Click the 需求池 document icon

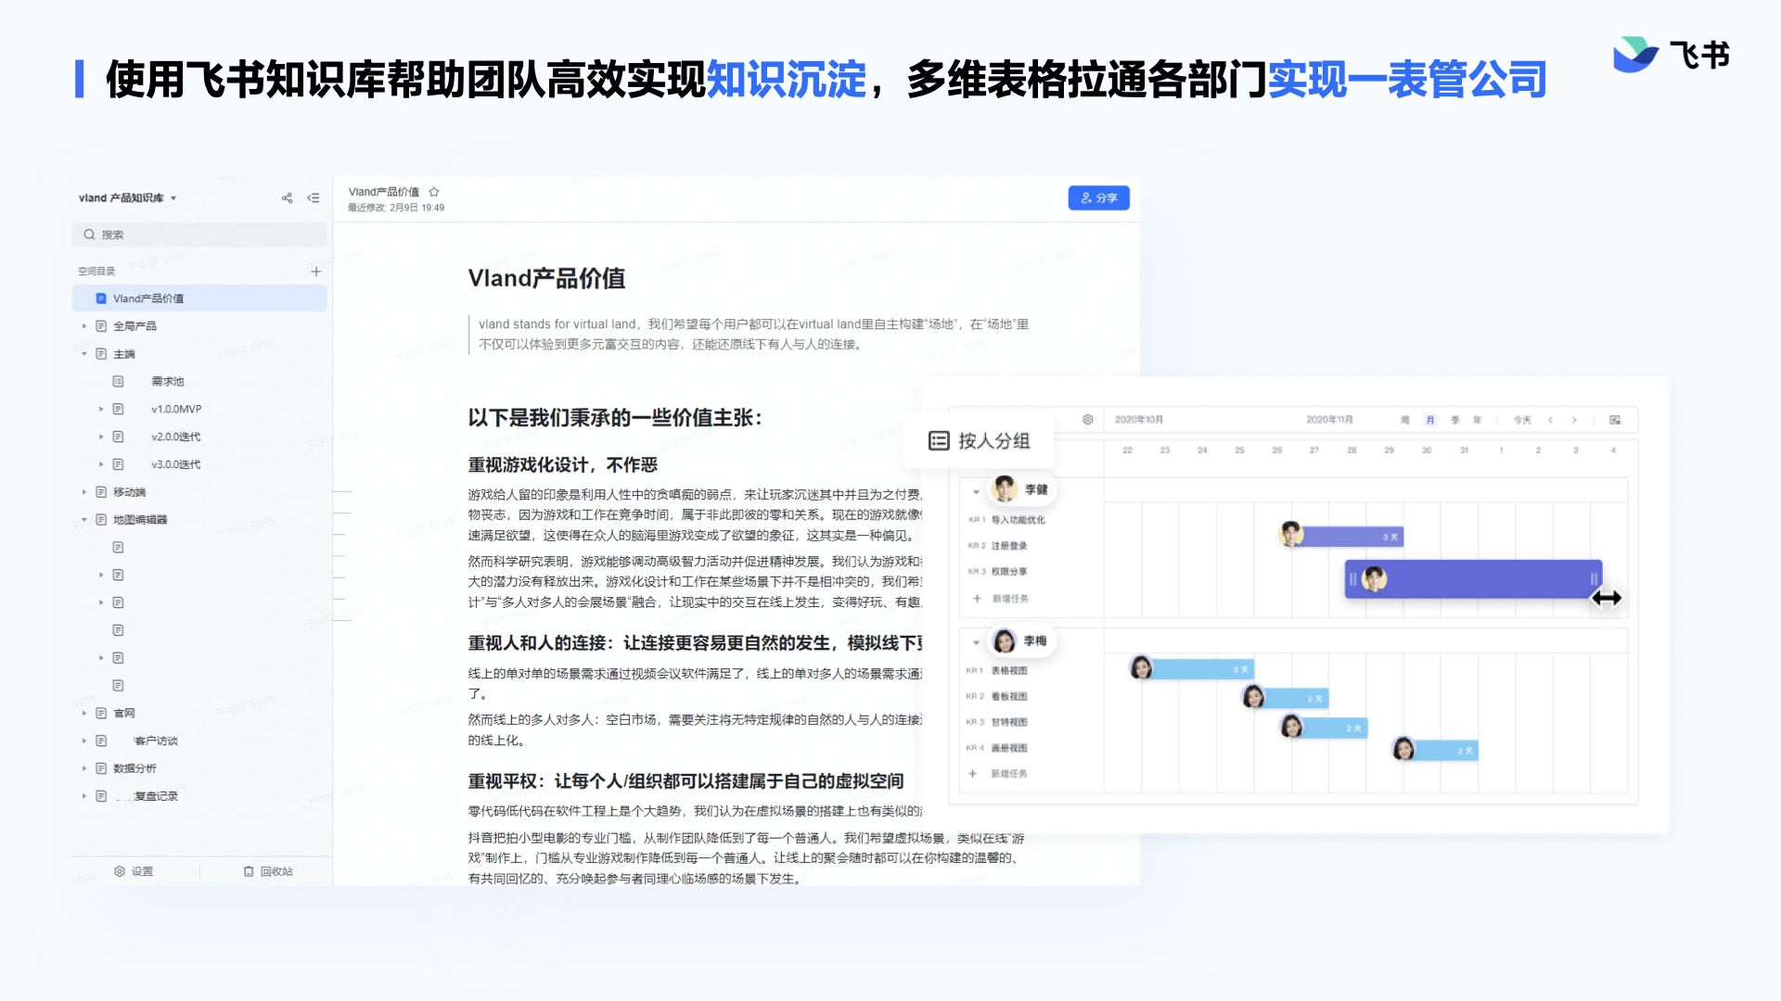[118, 382]
